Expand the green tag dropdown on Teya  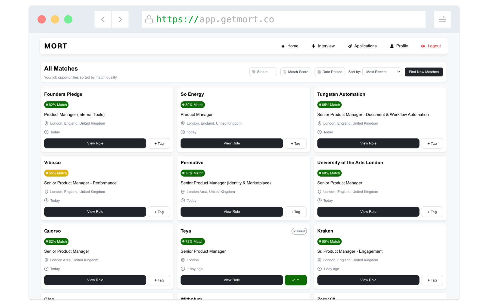click(x=296, y=280)
